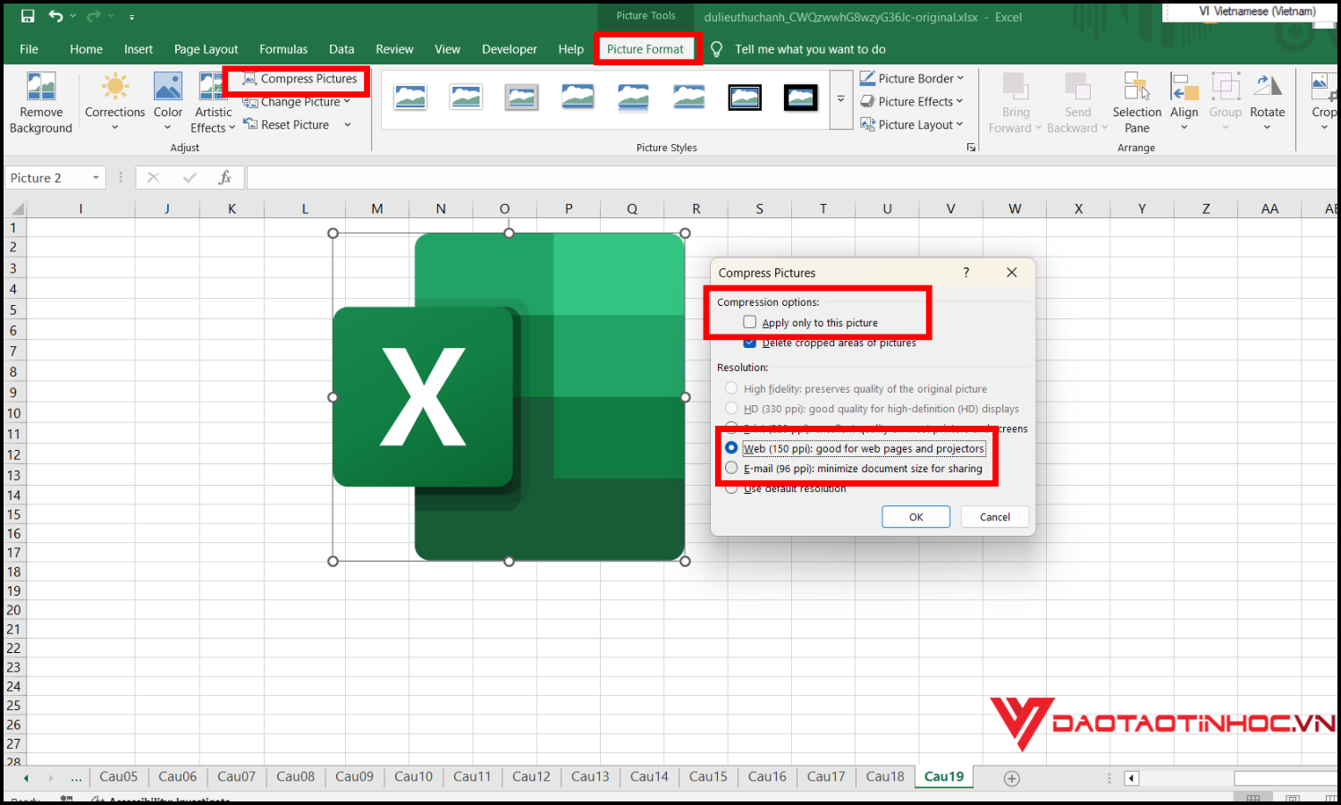This screenshot has width=1341, height=805.
Task: Click the Align objects icon
Action: (1184, 88)
